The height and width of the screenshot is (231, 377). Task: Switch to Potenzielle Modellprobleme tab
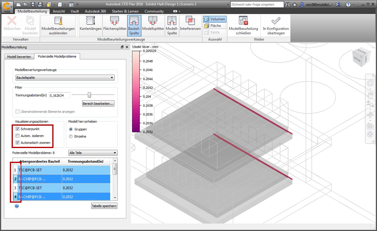coord(57,56)
